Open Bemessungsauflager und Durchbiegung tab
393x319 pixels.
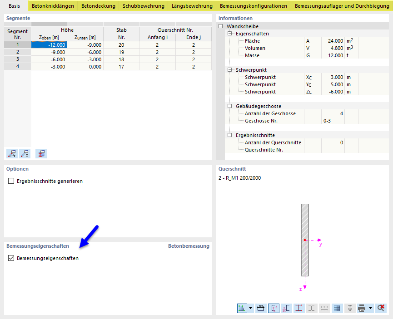342,6
